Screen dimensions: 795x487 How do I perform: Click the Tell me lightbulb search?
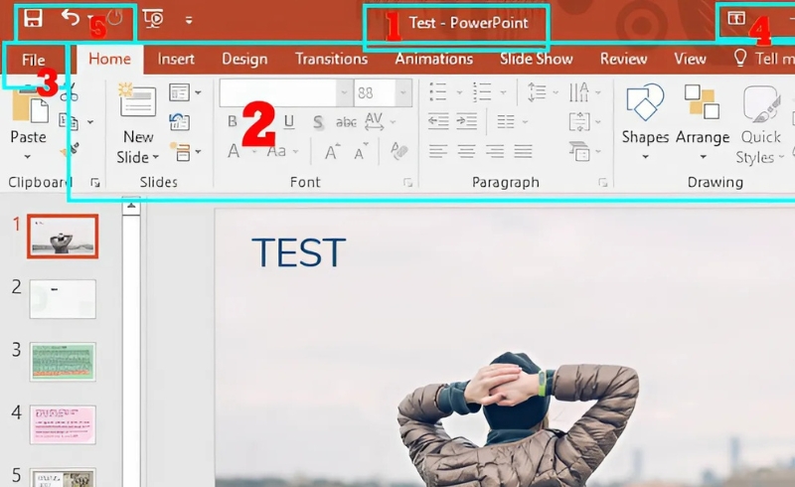[x=740, y=59]
